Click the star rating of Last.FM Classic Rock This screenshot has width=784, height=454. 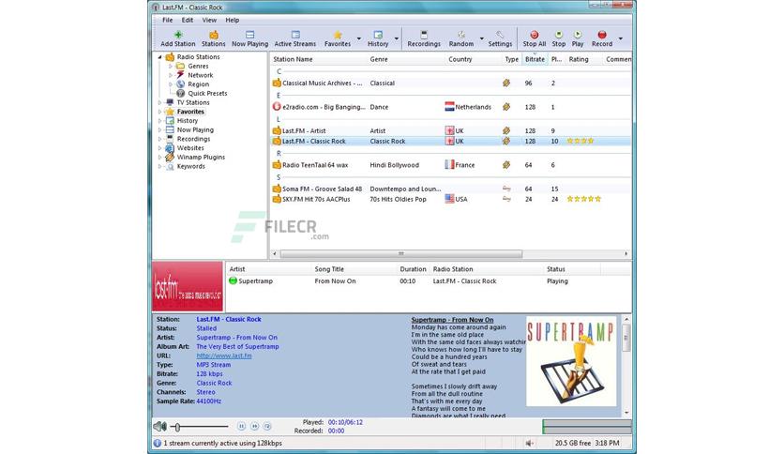click(580, 141)
